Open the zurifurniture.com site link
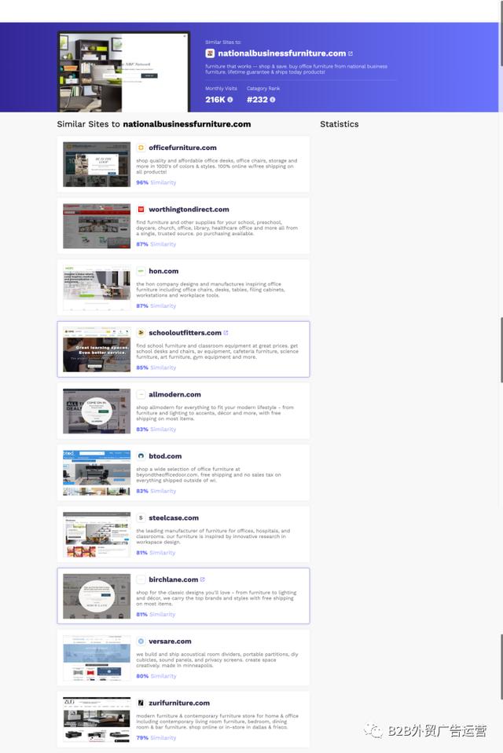This screenshot has width=503, height=753. 179,703
